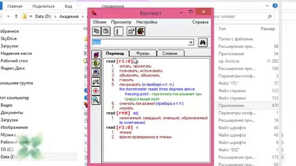Open the Обмен menu in Context

(x=99, y=22)
